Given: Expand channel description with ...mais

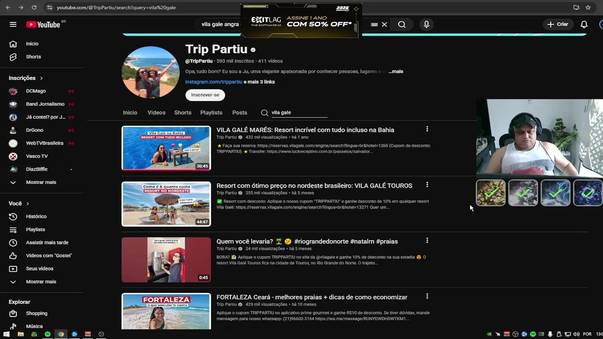Looking at the screenshot, I should click(x=396, y=72).
